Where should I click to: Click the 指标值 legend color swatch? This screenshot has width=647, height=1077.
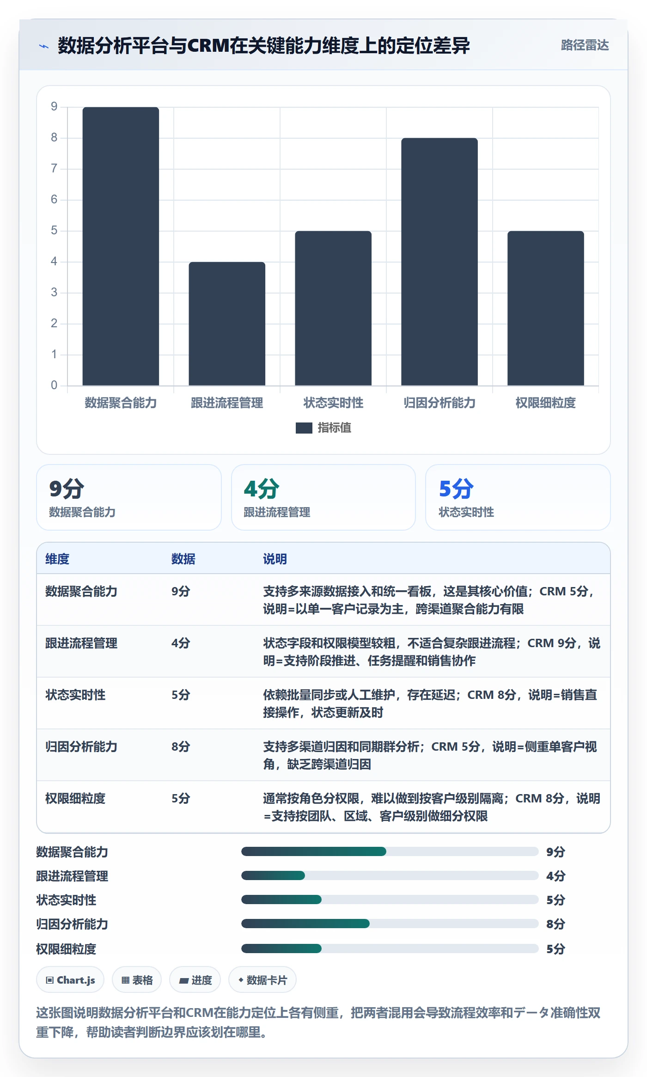[x=304, y=428]
